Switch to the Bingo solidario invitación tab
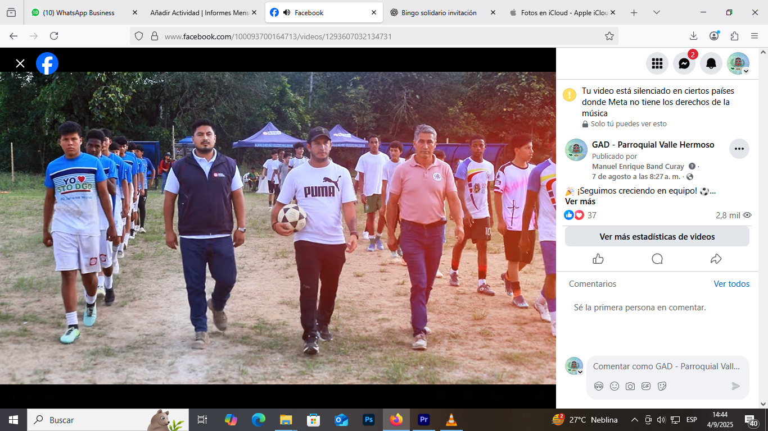 [x=439, y=12]
